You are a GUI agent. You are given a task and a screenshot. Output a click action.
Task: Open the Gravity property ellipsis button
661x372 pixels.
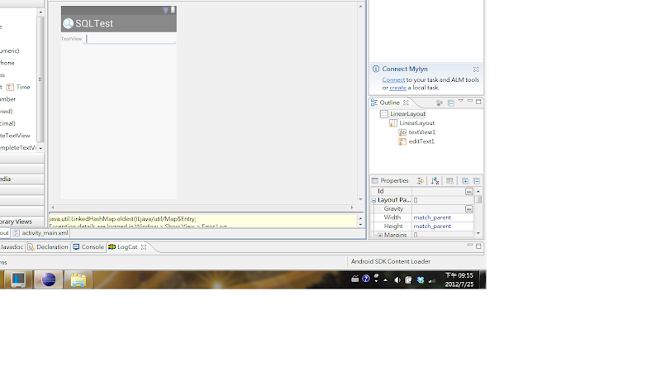pyautogui.click(x=468, y=209)
